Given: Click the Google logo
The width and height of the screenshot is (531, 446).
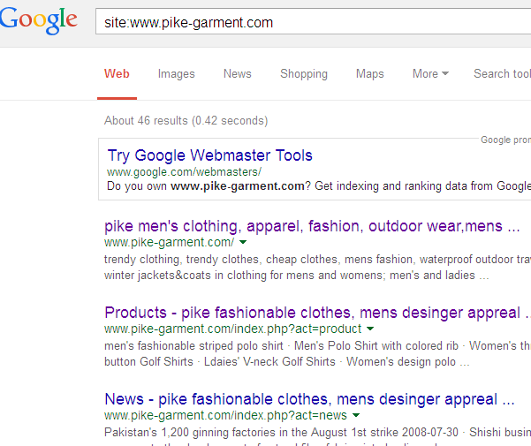Looking at the screenshot, I should point(38,20).
